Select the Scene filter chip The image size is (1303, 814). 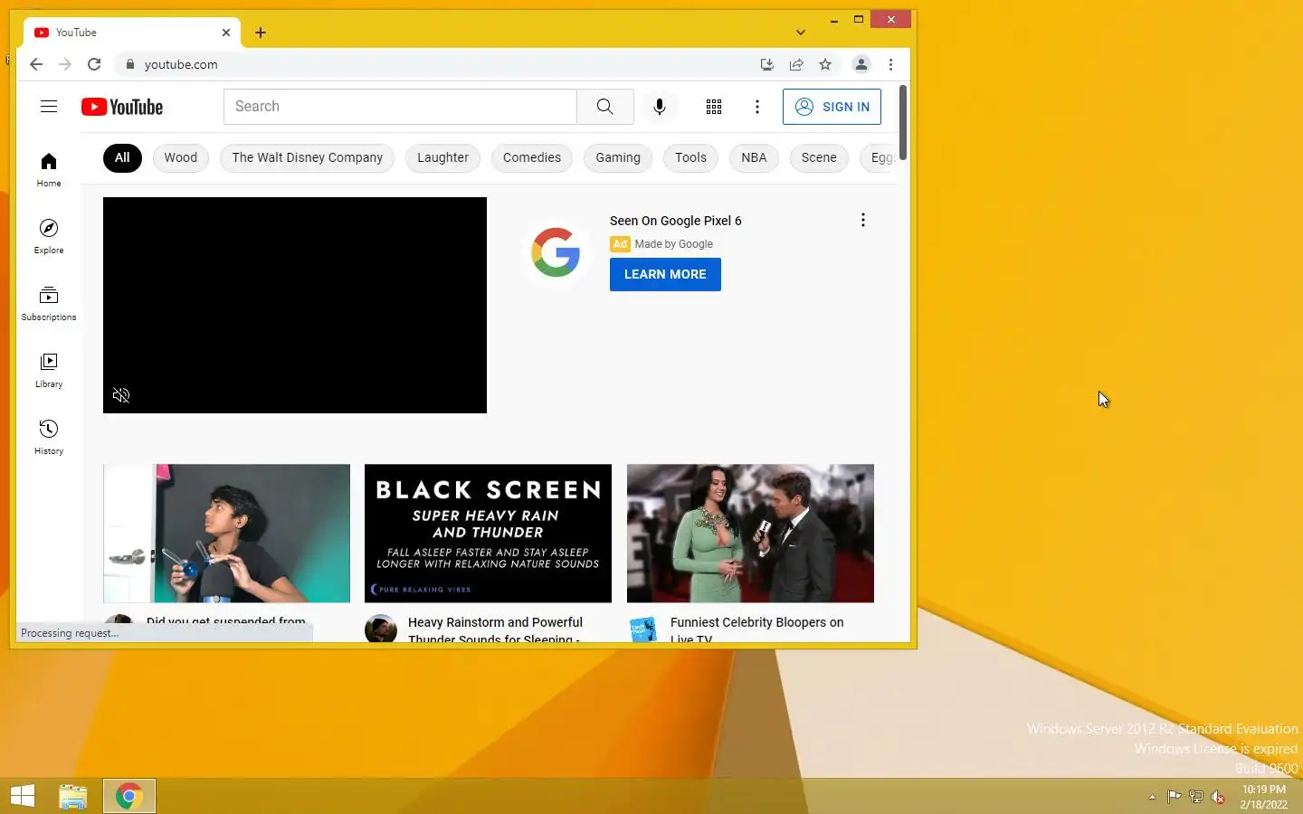[x=819, y=157]
